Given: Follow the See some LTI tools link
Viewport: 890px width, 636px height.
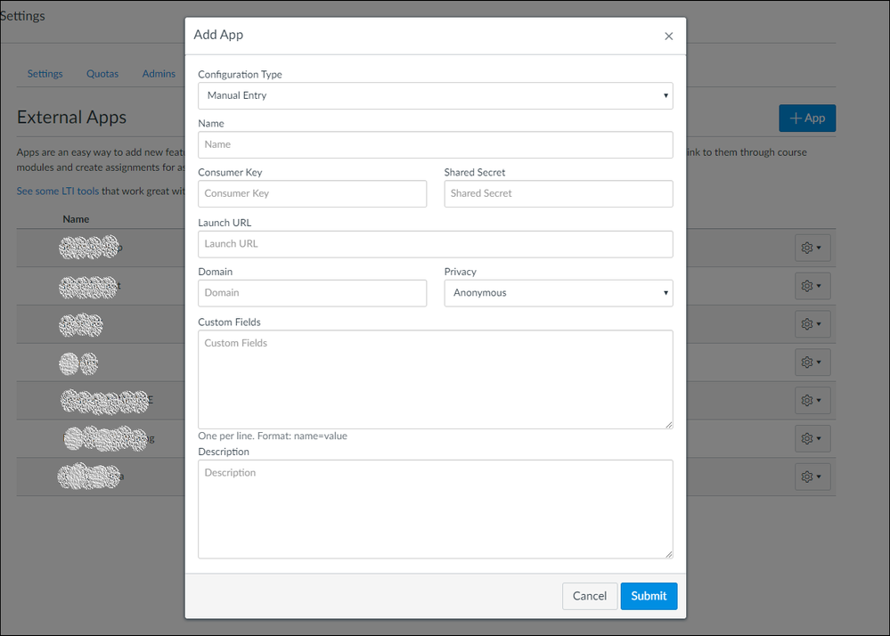Looking at the screenshot, I should click(58, 191).
